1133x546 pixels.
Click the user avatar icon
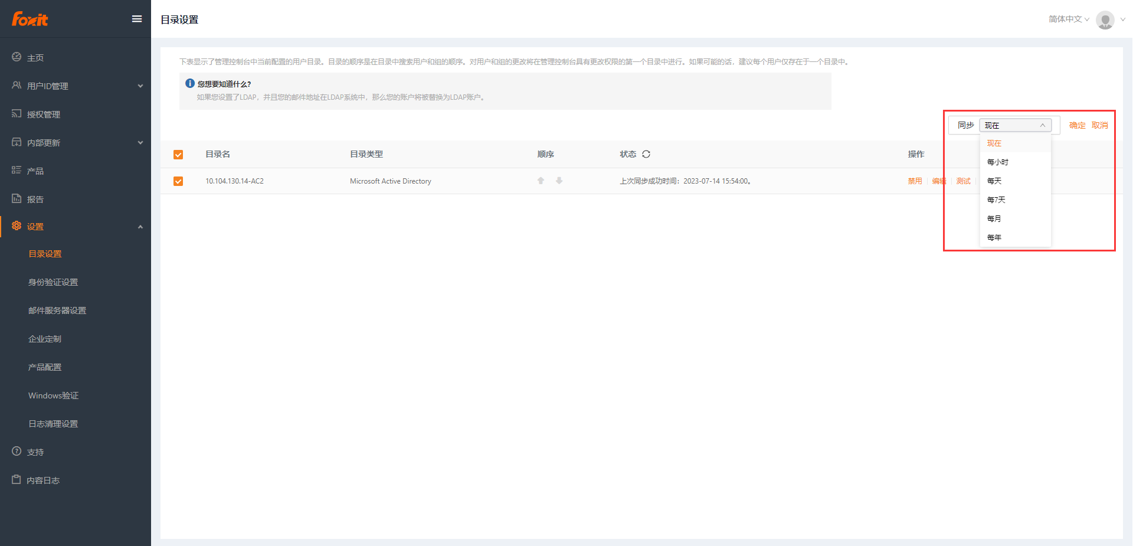pyautogui.click(x=1105, y=19)
